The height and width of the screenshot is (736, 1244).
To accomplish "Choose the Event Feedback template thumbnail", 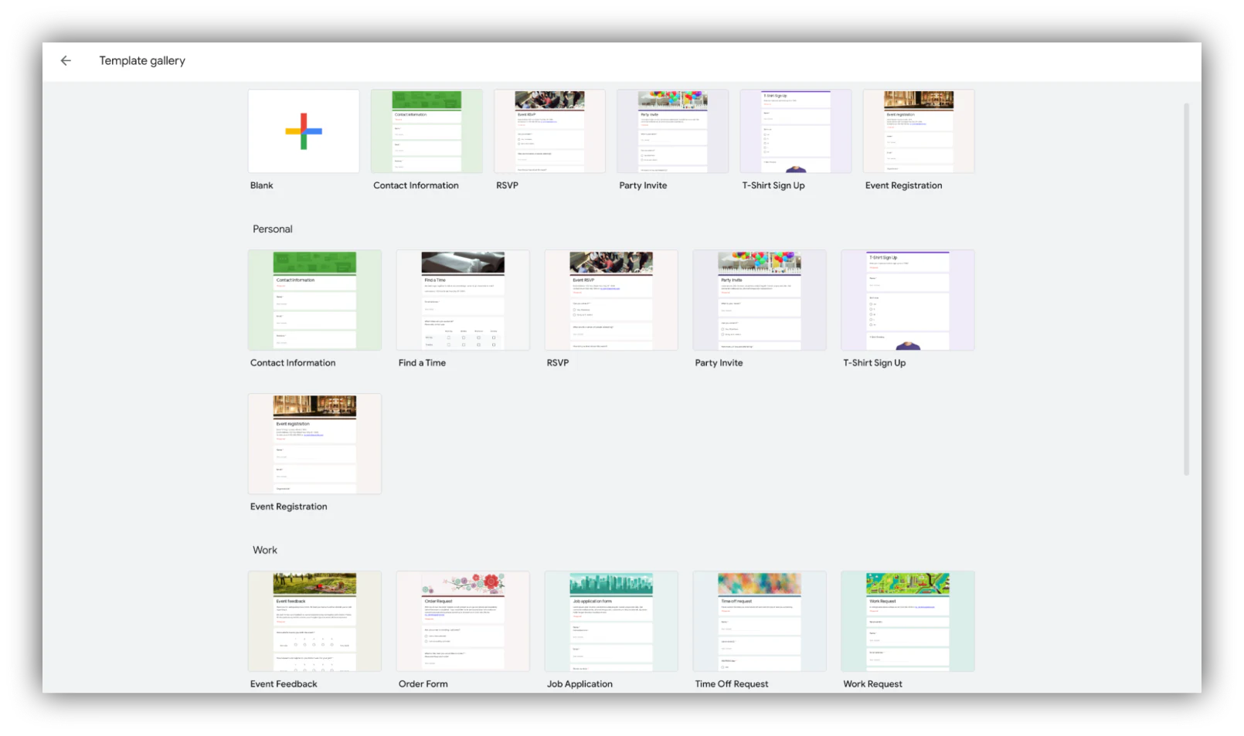I will 314,622.
